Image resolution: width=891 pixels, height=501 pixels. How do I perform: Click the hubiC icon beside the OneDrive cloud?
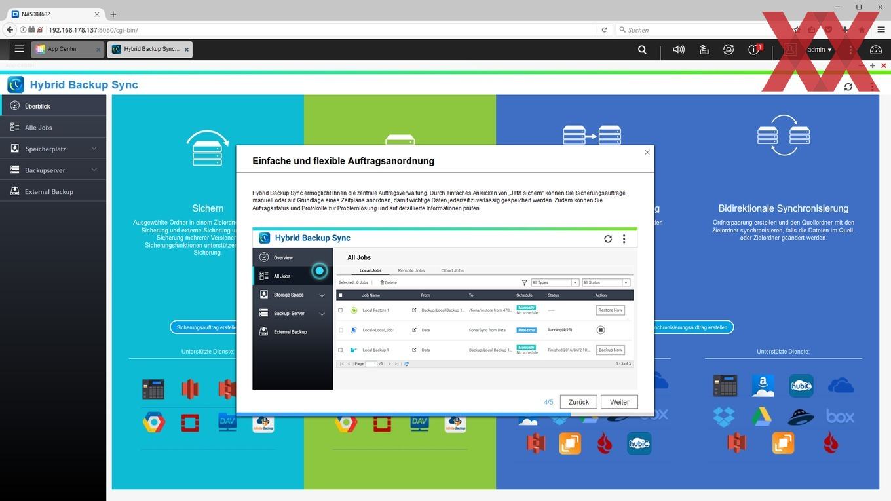point(801,386)
